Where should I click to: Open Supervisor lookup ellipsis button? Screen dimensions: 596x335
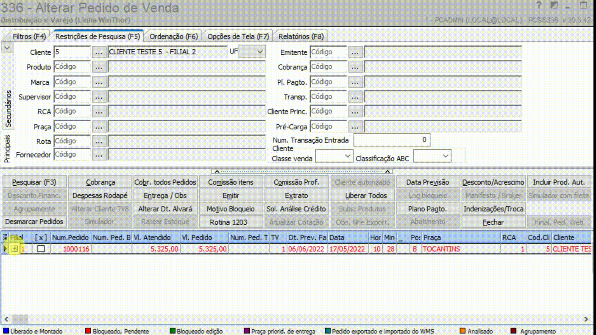click(x=99, y=97)
